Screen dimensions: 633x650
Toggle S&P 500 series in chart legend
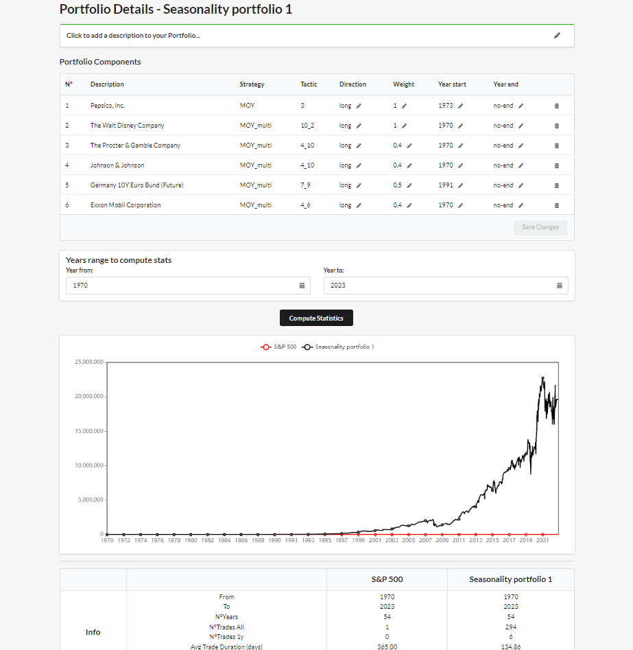(278, 347)
